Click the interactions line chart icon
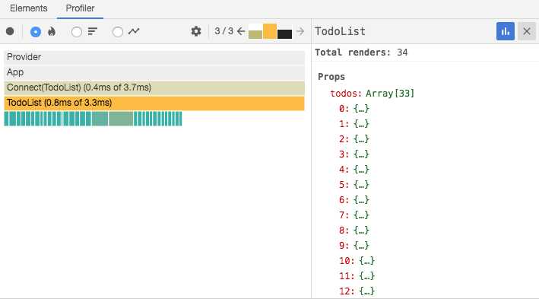This screenshot has width=539, height=299. pyautogui.click(x=134, y=31)
